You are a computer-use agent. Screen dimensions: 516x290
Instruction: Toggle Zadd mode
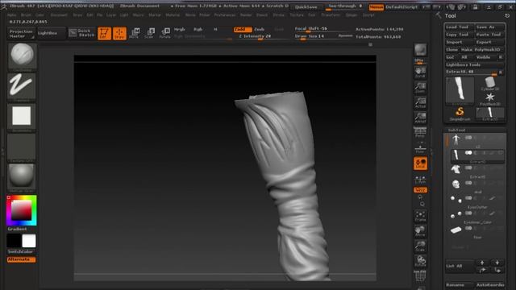pos(243,30)
